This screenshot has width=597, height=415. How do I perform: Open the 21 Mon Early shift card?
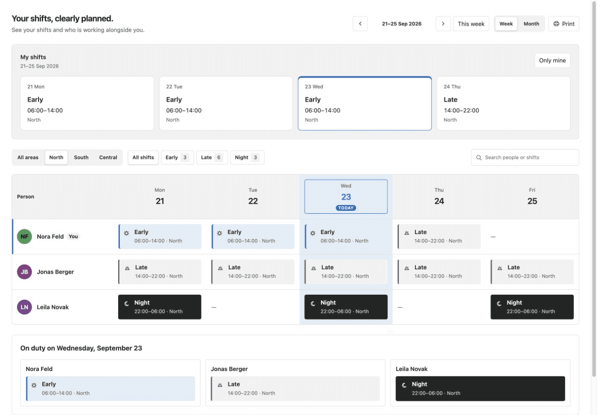[x=87, y=103]
